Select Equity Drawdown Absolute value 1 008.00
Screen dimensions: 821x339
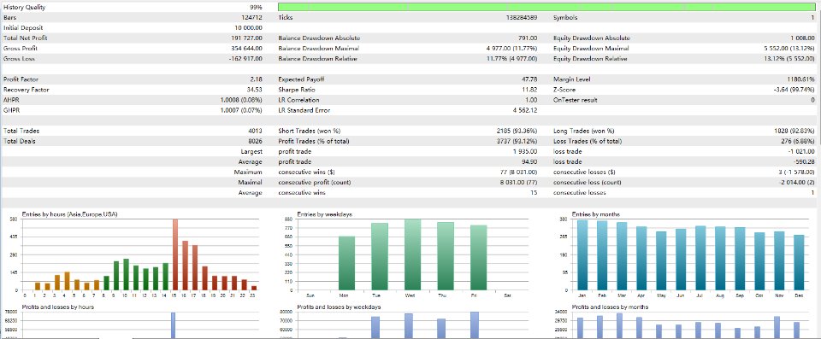pos(803,38)
